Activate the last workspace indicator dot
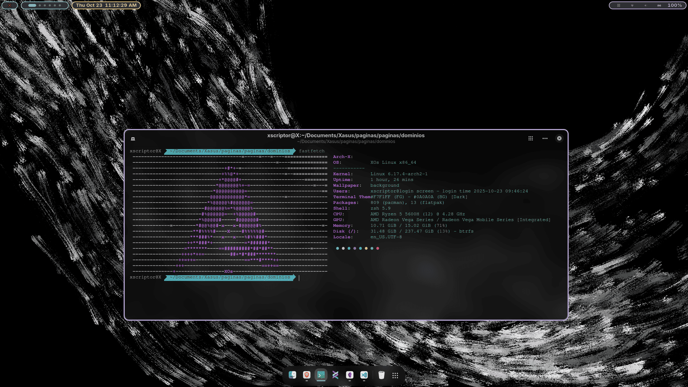Screen dimensions: 688x387 59,5
